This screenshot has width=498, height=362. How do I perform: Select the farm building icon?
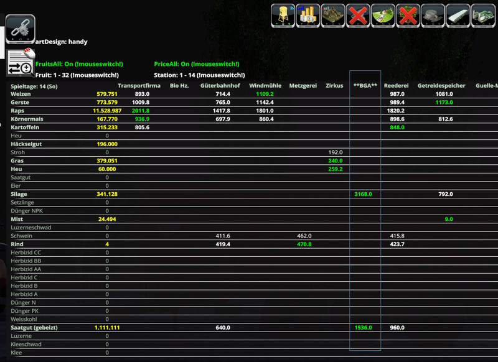tap(333, 16)
